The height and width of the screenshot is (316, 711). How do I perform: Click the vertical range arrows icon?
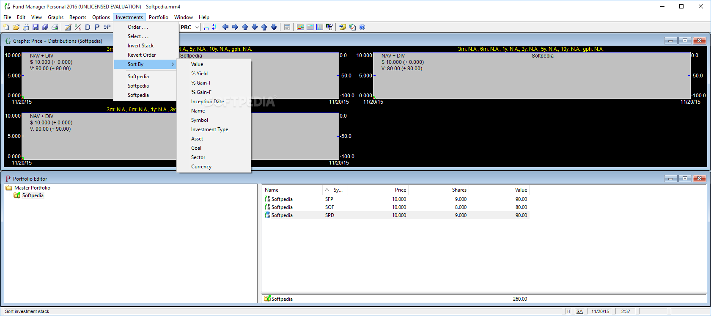[x=216, y=27]
